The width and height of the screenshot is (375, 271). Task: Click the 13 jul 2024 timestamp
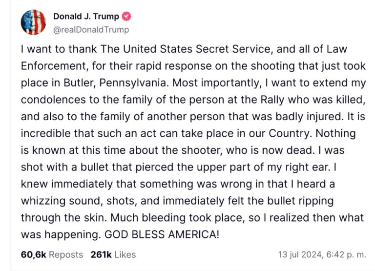(x=320, y=254)
